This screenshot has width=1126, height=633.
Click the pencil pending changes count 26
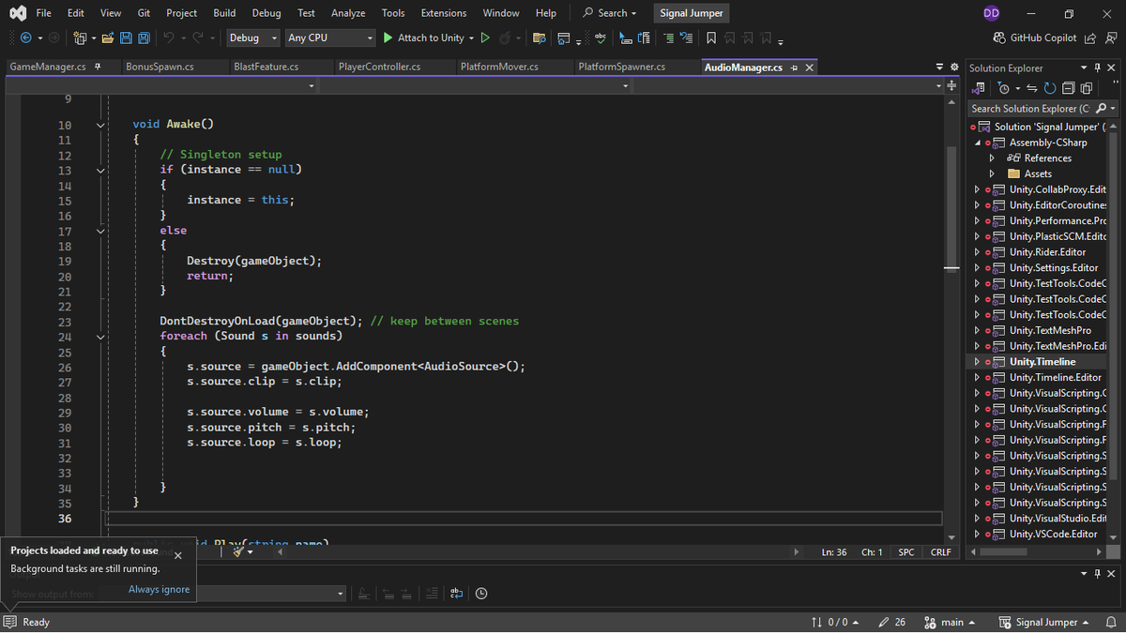tap(891, 622)
